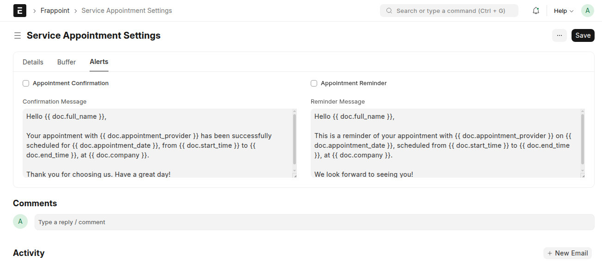Screen dimensions: 602x267
Task: Click the notification bell icon
Action: pyautogui.click(x=536, y=10)
